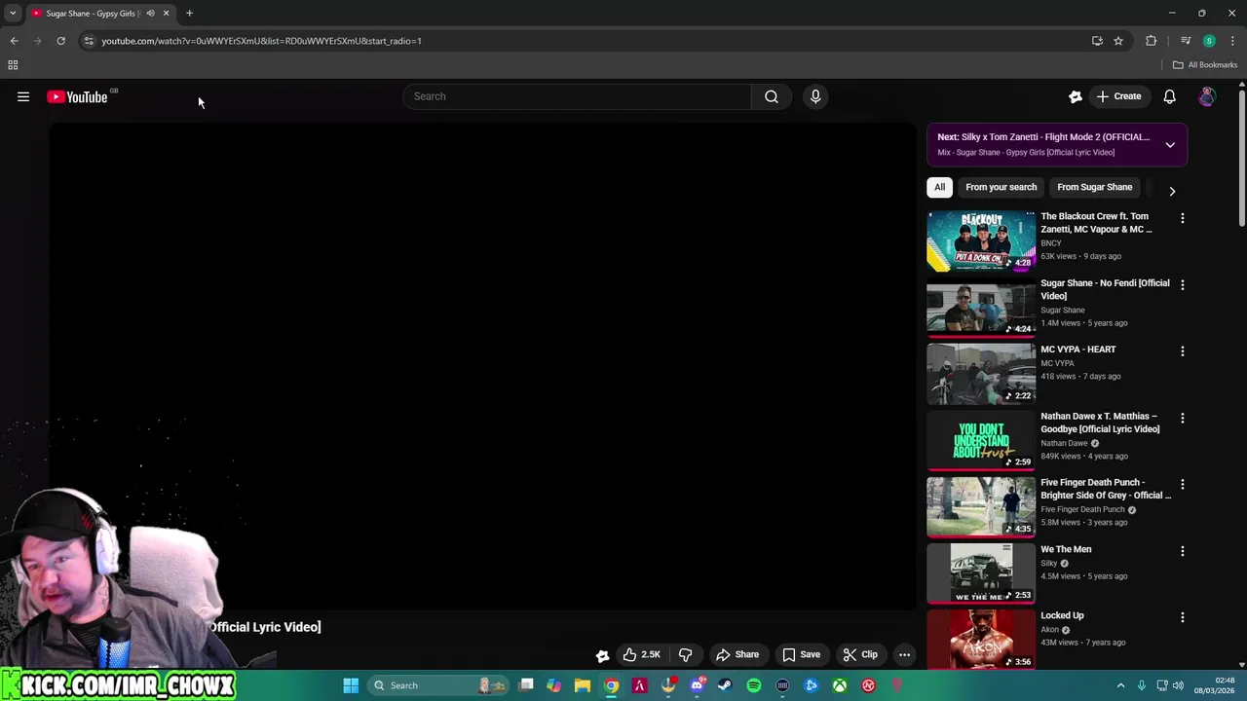Click the icon left of the Create button
1247x701 pixels.
coord(1076,96)
